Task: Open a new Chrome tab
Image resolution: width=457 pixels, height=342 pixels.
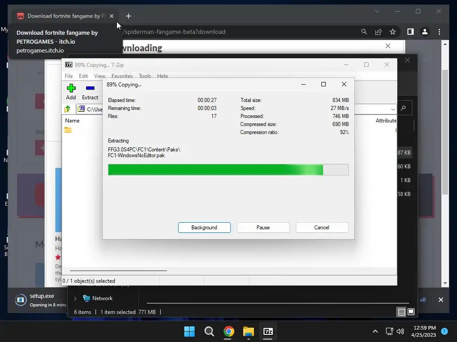Action: pos(129,16)
